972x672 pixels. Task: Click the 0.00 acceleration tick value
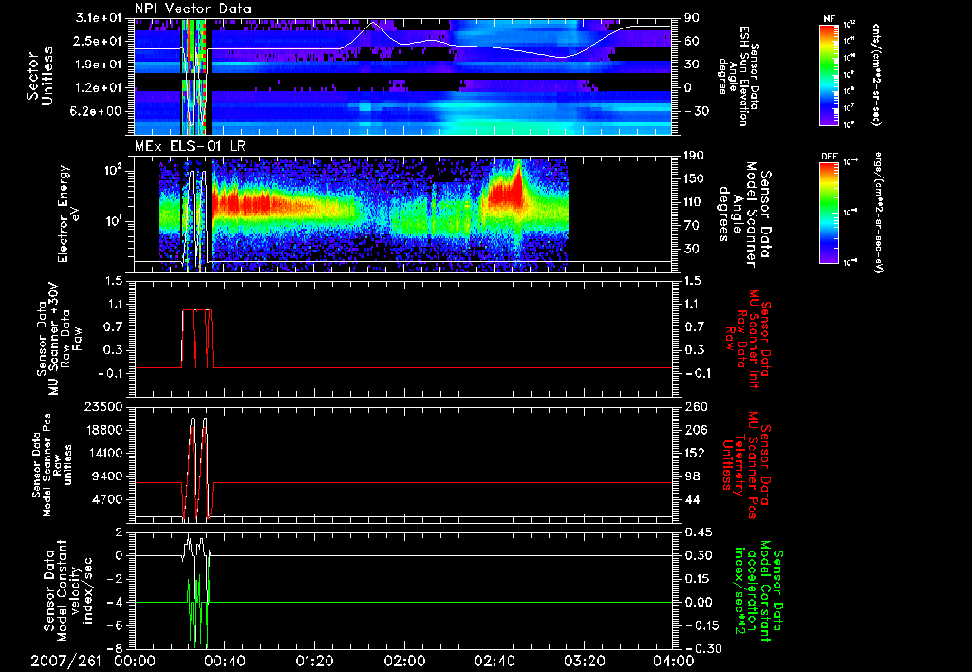[698, 602]
